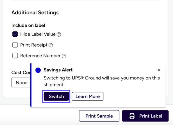Click the Additional Settings heading
Viewport: 173px width, 125px height.
[35, 12]
